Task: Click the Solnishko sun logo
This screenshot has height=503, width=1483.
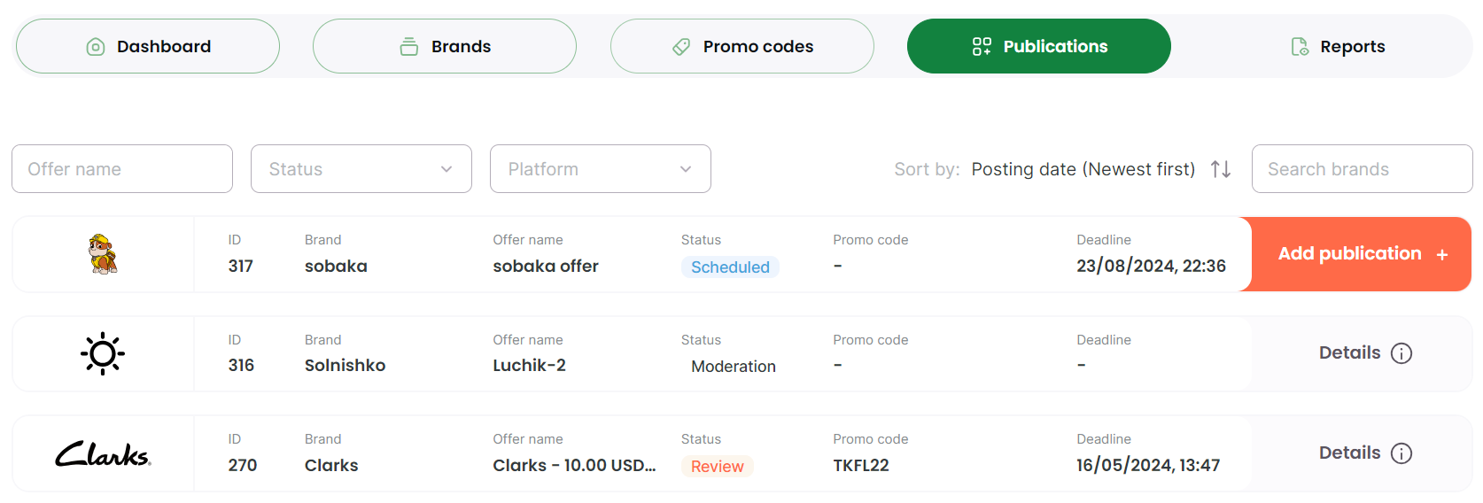Action: [103, 353]
